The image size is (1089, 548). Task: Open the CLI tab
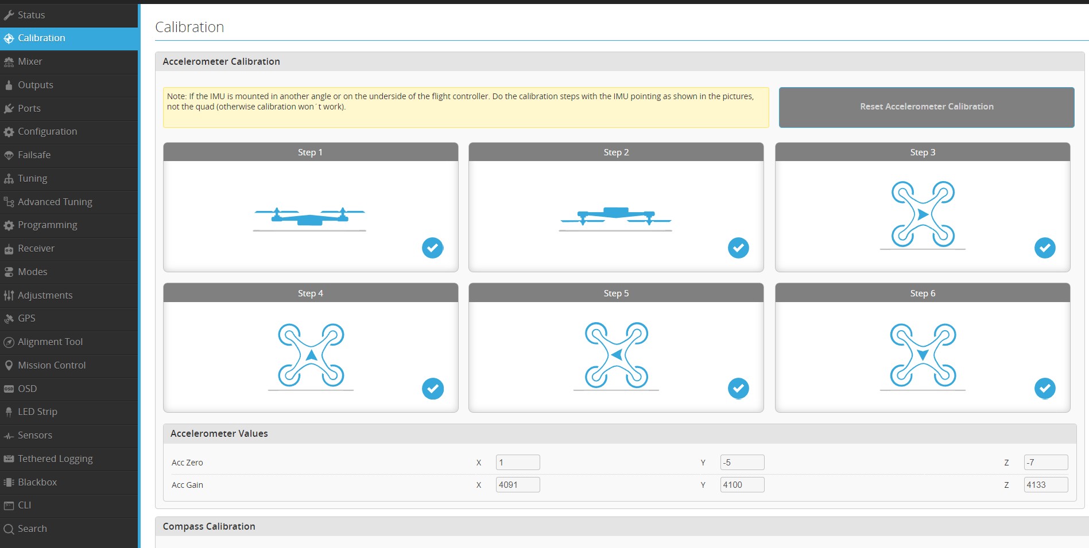pos(24,505)
